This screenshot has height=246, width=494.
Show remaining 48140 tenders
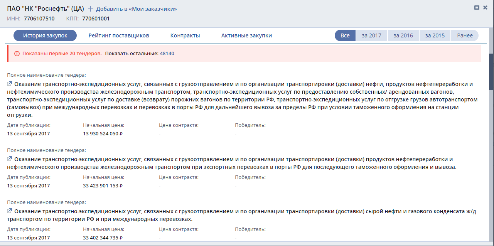(x=167, y=54)
